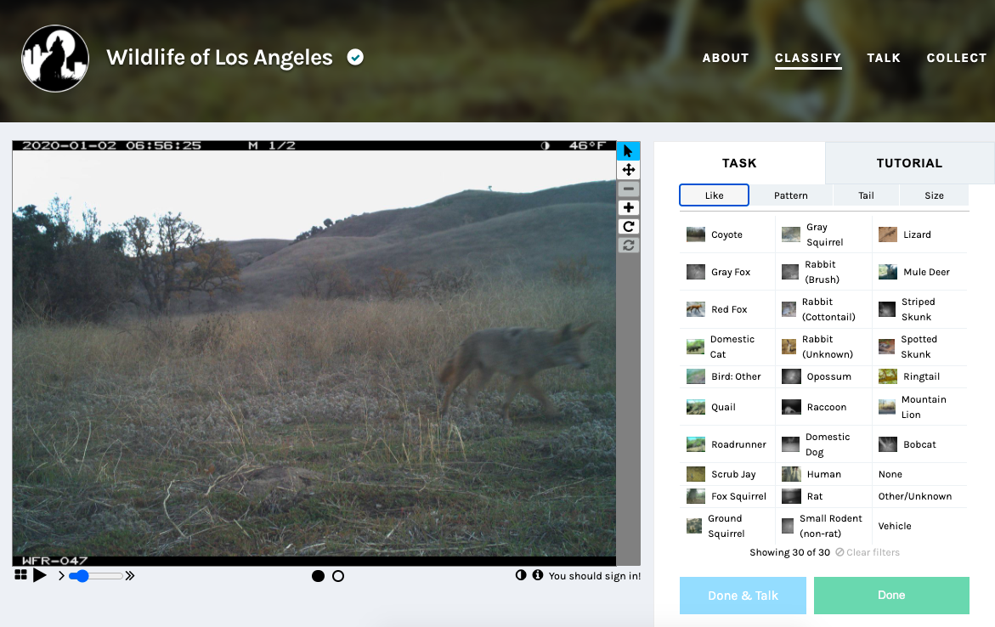Reset the image view
This screenshot has height=627, width=995.
pyautogui.click(x=628, y=245)
